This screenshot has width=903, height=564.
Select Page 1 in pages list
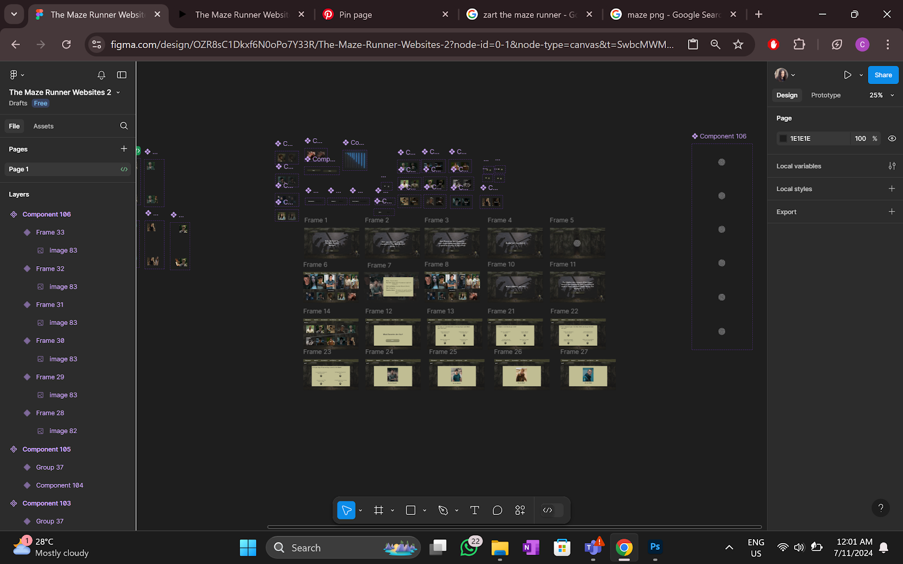(x=68, y=169)
